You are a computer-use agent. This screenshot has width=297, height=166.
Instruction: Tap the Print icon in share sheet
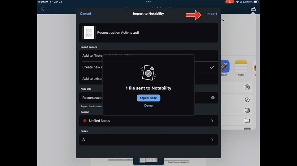[x=247, y=110]
